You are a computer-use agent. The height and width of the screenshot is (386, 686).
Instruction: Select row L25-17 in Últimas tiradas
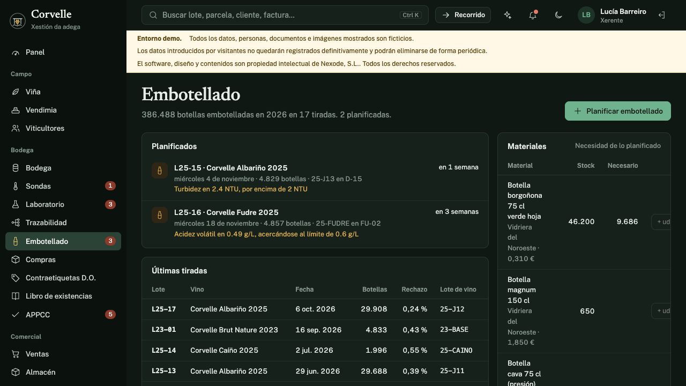pos(315,309)
